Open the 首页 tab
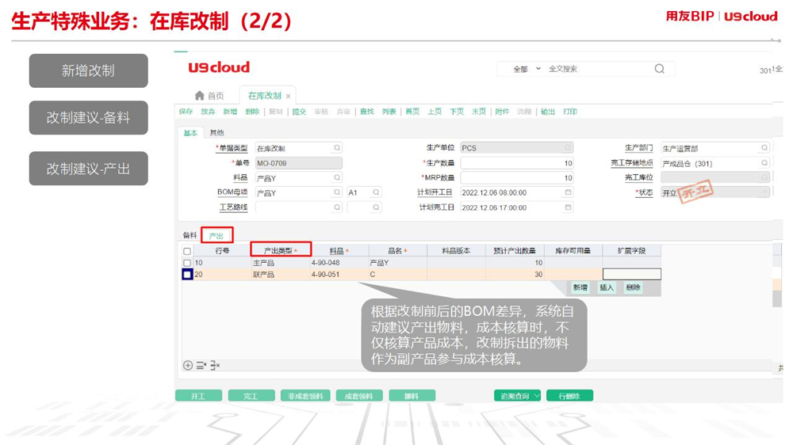 tap(209, 96)
